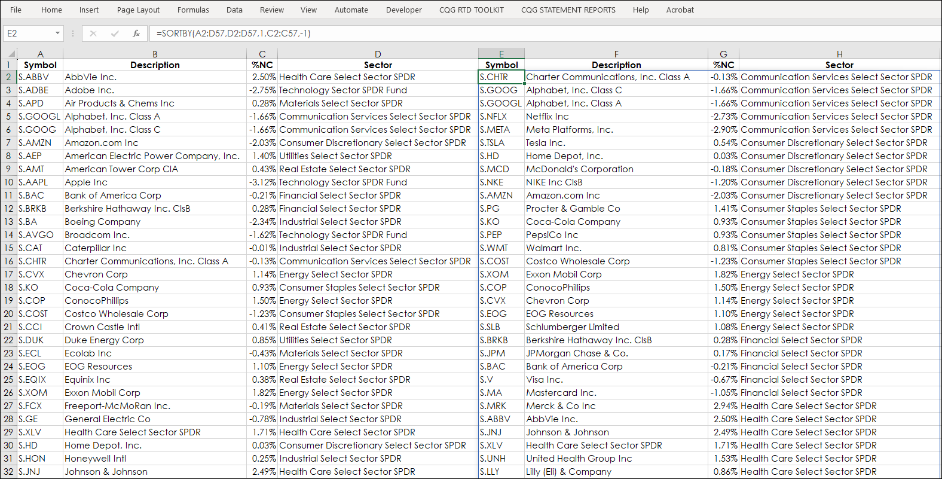Select cell S.ABBV in column A
Screen dimensions: 942x479
click(x=40, y=77)
